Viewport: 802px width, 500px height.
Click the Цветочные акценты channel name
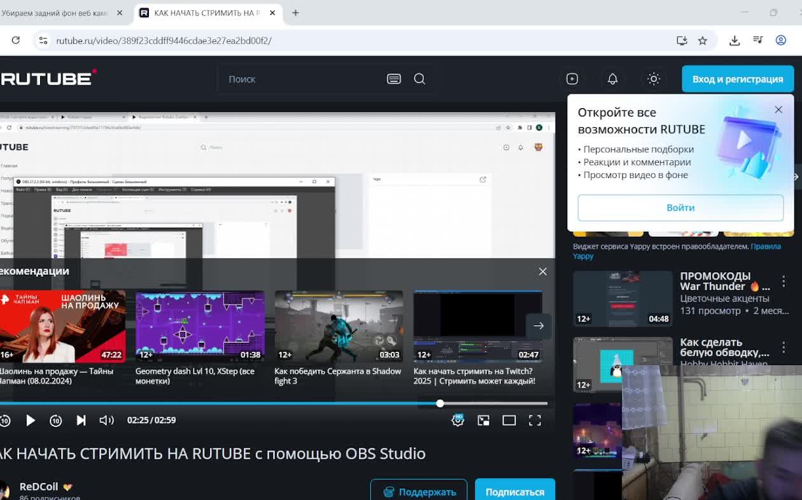pos(724,298)
